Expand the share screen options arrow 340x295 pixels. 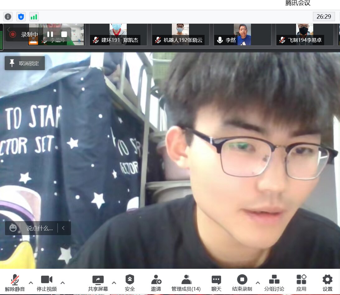click(x=114, y=283)
